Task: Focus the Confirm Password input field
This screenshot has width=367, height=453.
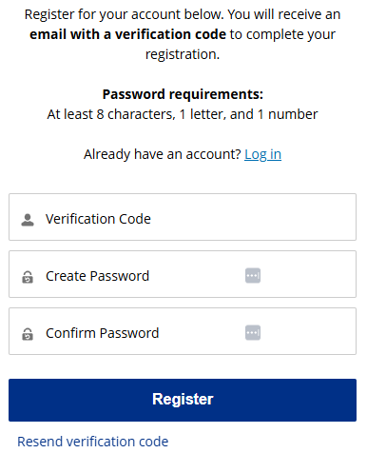Action: (x=183, y=331)
